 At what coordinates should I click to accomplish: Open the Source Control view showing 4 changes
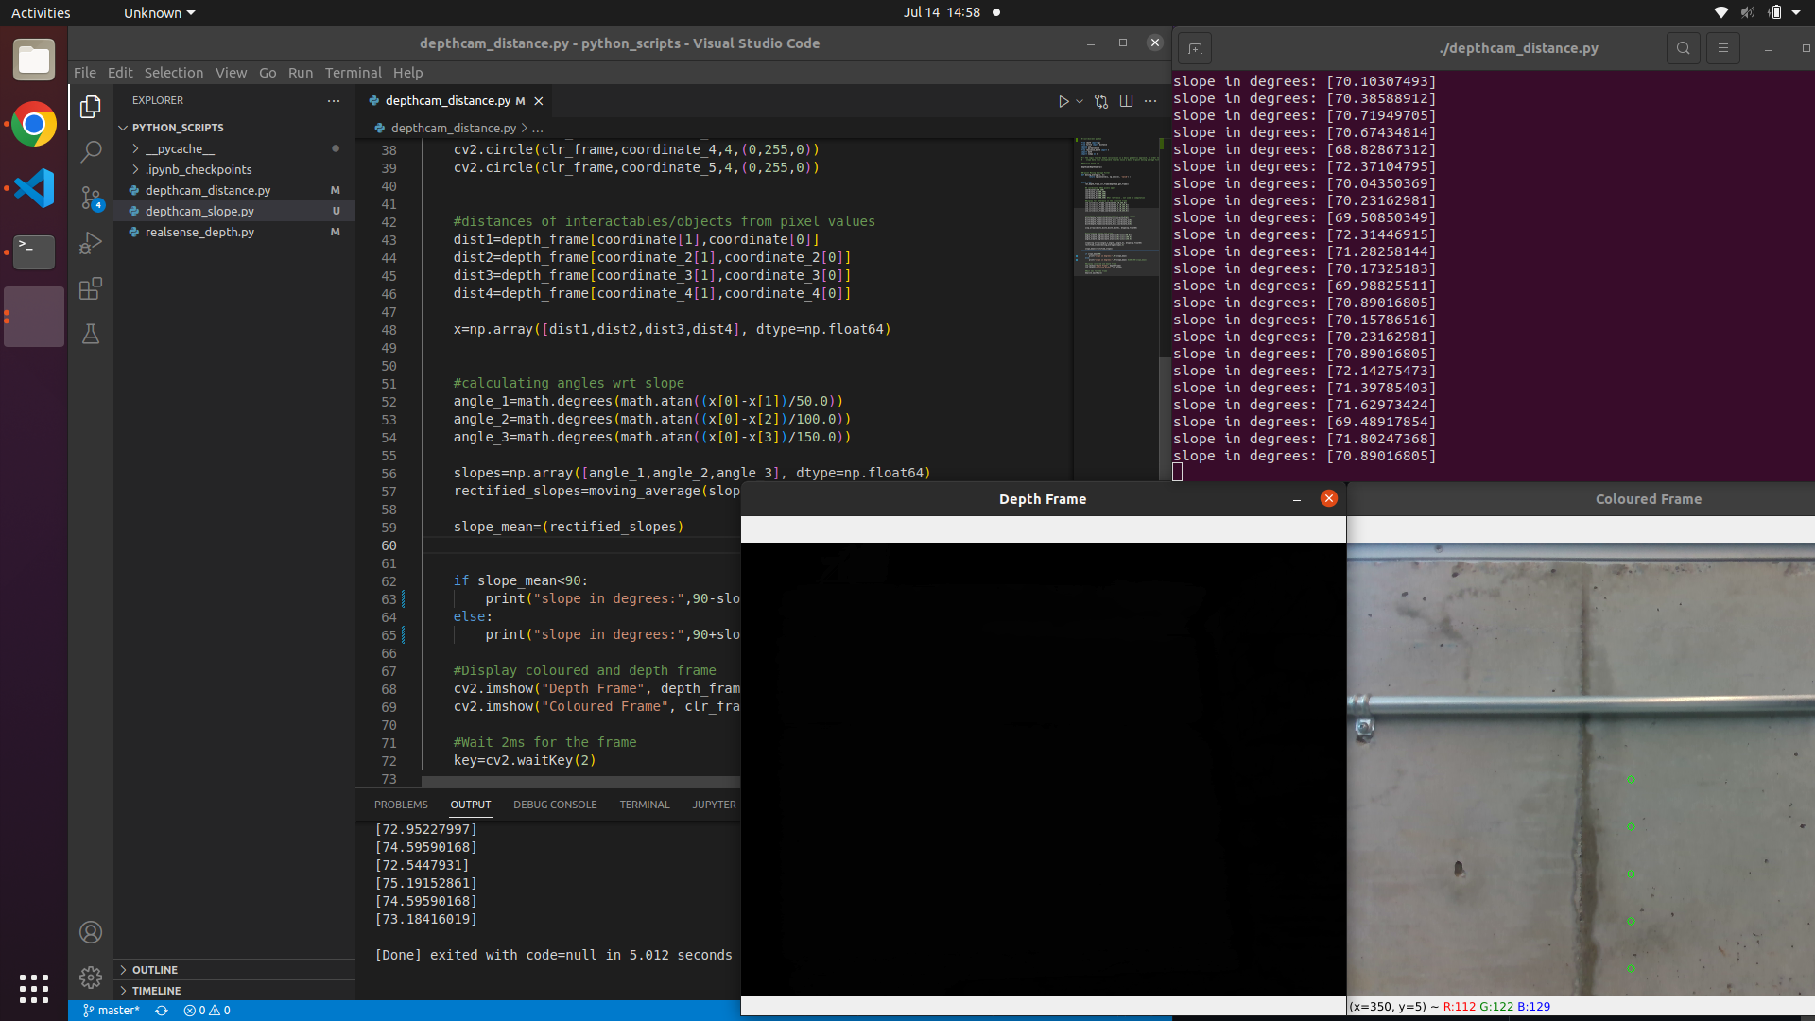click(x=91, y=198)
